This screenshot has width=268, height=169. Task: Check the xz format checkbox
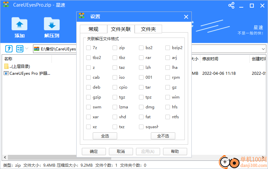click(88, 127)
